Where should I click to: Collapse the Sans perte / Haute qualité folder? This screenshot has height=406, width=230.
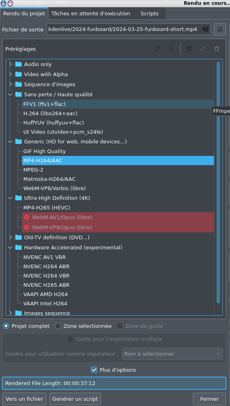(x=10, y=95)
